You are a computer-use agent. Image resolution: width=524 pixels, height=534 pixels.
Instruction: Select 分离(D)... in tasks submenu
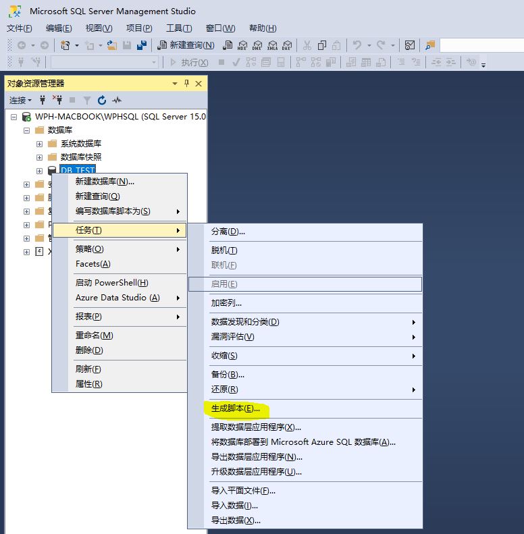click(x=305, y=232)
